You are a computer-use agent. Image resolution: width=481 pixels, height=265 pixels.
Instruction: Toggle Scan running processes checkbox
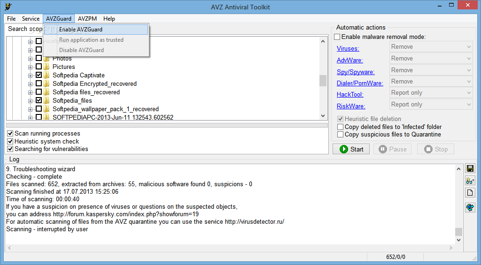[10, 134]
